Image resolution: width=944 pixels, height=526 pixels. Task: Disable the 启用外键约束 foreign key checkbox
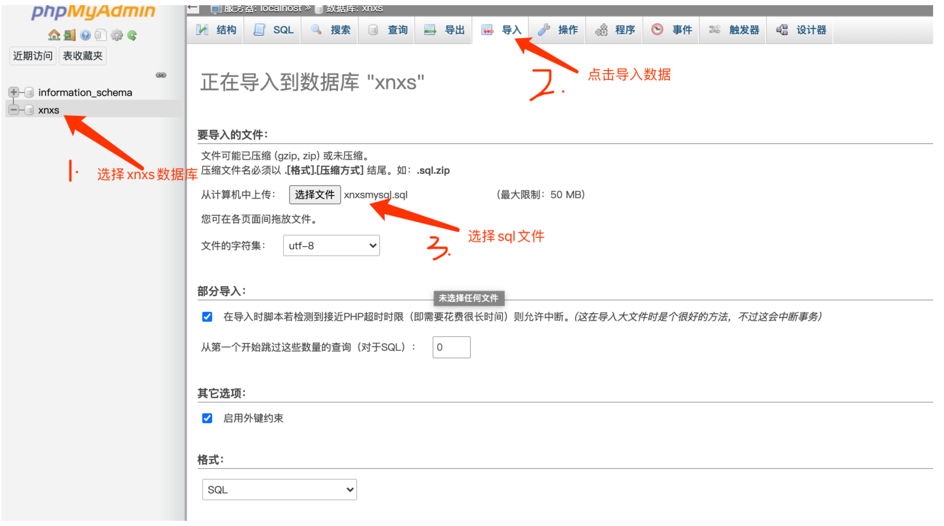[x=207, y=418]
